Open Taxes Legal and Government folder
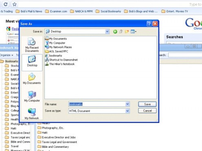 click(x=57, y=142)
